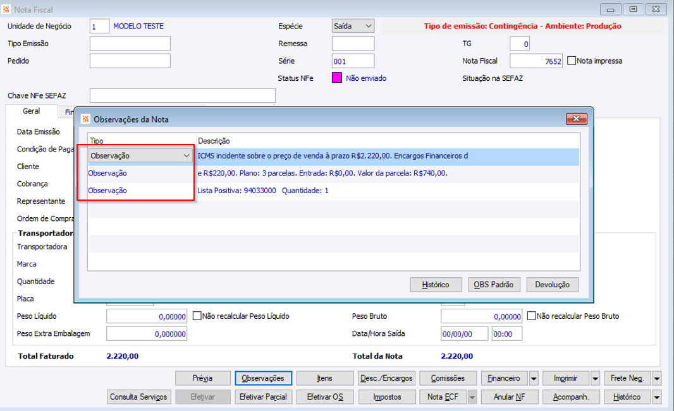
Task: Focus the Nota Fiscal number field 7652
Action: coord(536,61)
